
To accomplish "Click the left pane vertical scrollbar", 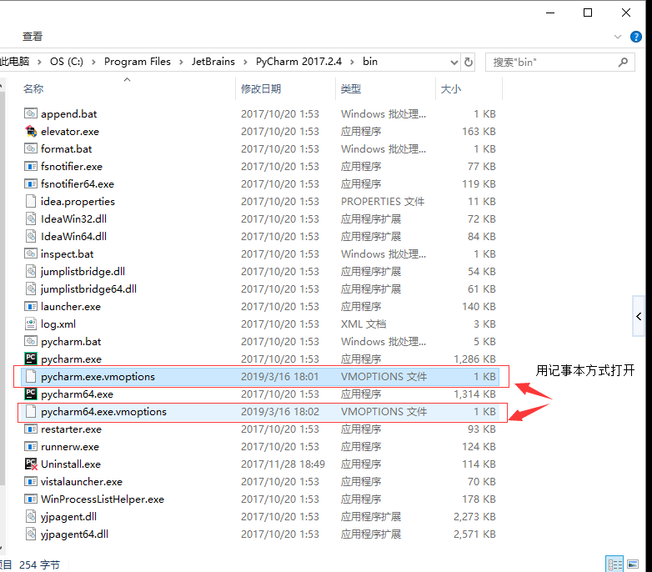I will pyautogui.click(x=2, y=287).
